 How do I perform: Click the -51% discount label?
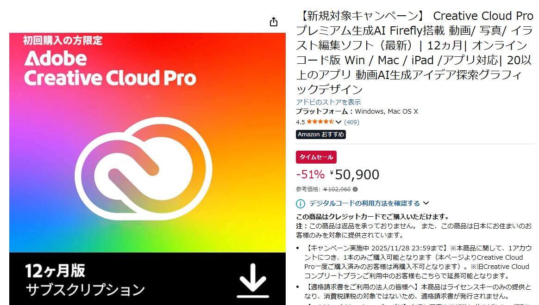(x=310, y=175)
